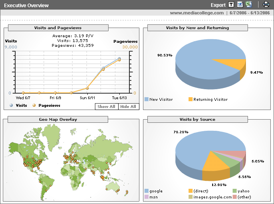Click the Hide All button
Viewport: 274px width, 204px height.
click(x=128, y=107)
